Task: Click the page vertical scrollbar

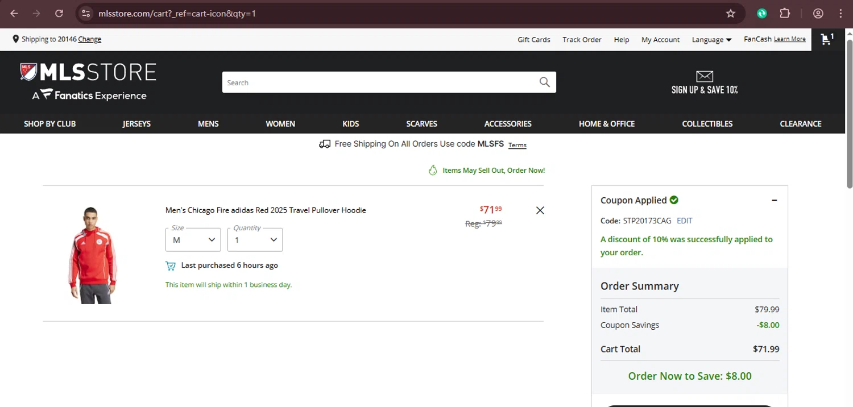Action: click(850, 114)
